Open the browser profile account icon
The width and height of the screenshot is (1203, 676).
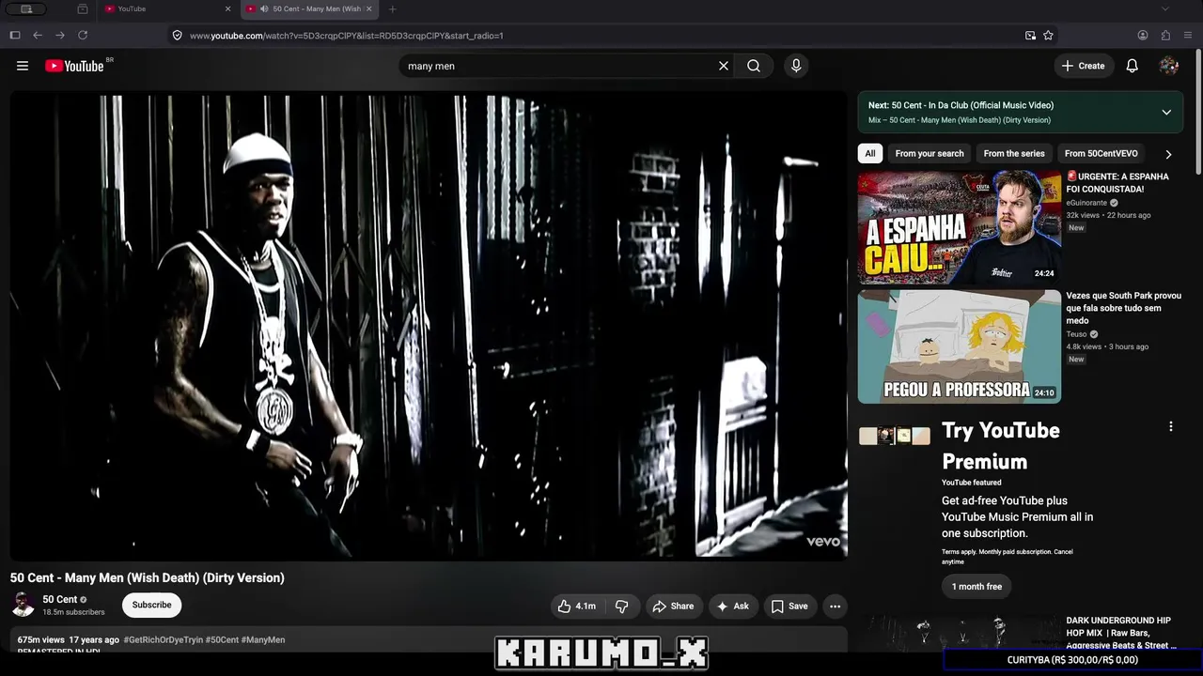tap(1143, 36)
